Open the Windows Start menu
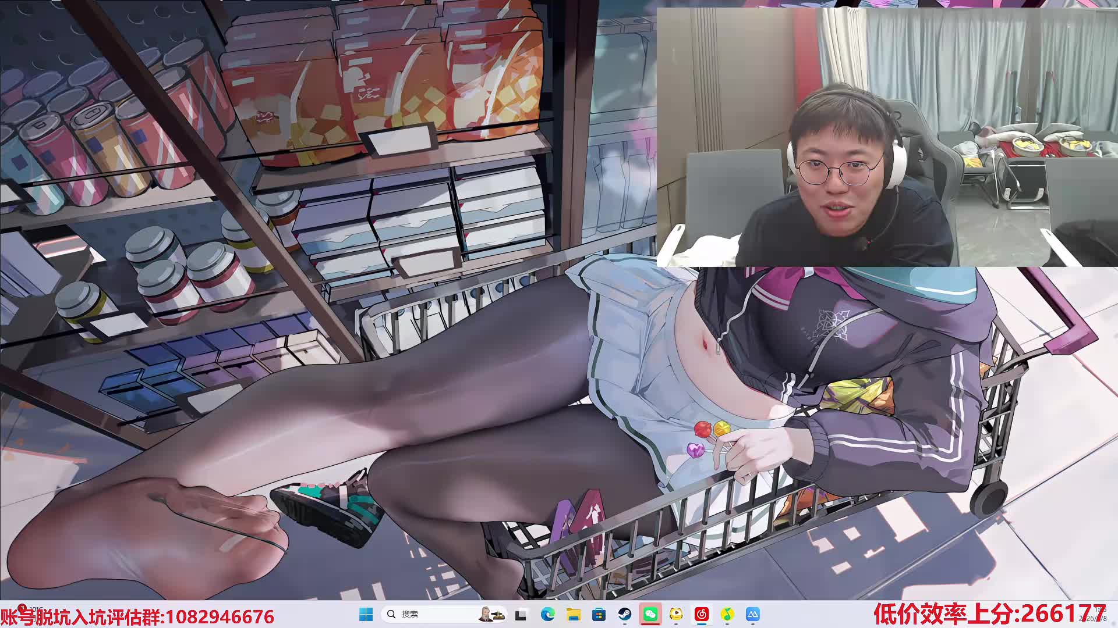Screen dimensions: 1118x628 click(366, 614)
